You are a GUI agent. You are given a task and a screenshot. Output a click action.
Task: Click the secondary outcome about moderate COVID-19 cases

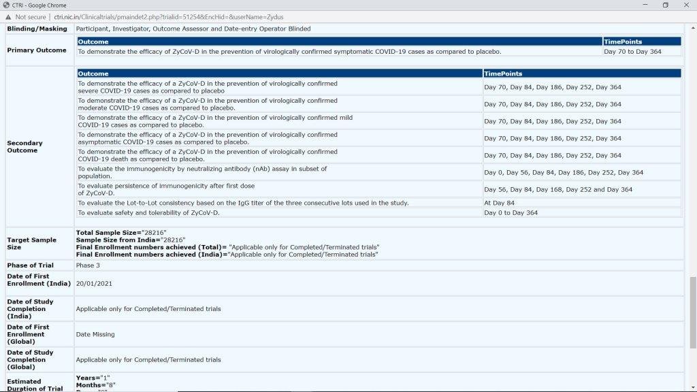[x=208, y=104]
